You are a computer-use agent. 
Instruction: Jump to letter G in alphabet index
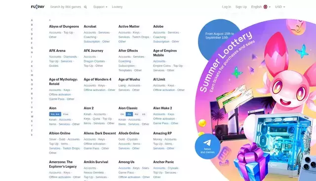coord(32,48)
